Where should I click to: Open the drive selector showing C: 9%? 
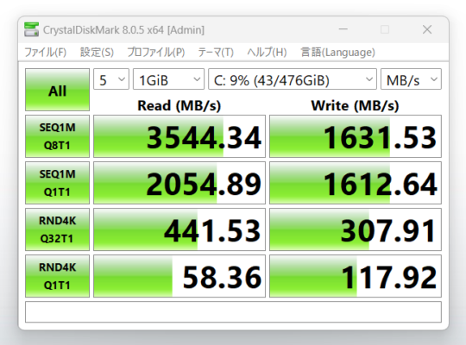coord(293,79)
